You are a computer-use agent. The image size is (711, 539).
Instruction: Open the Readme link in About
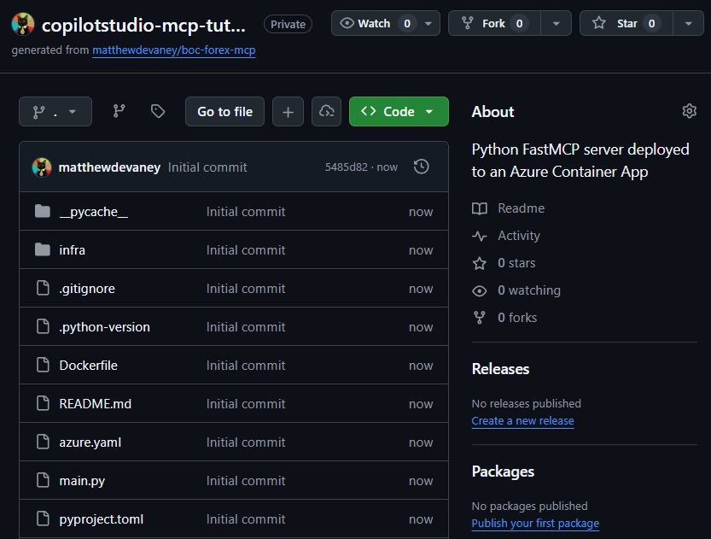point(521,208)
